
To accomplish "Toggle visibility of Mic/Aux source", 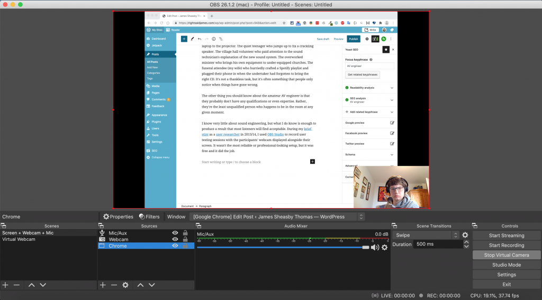I will tap(175, 233).
